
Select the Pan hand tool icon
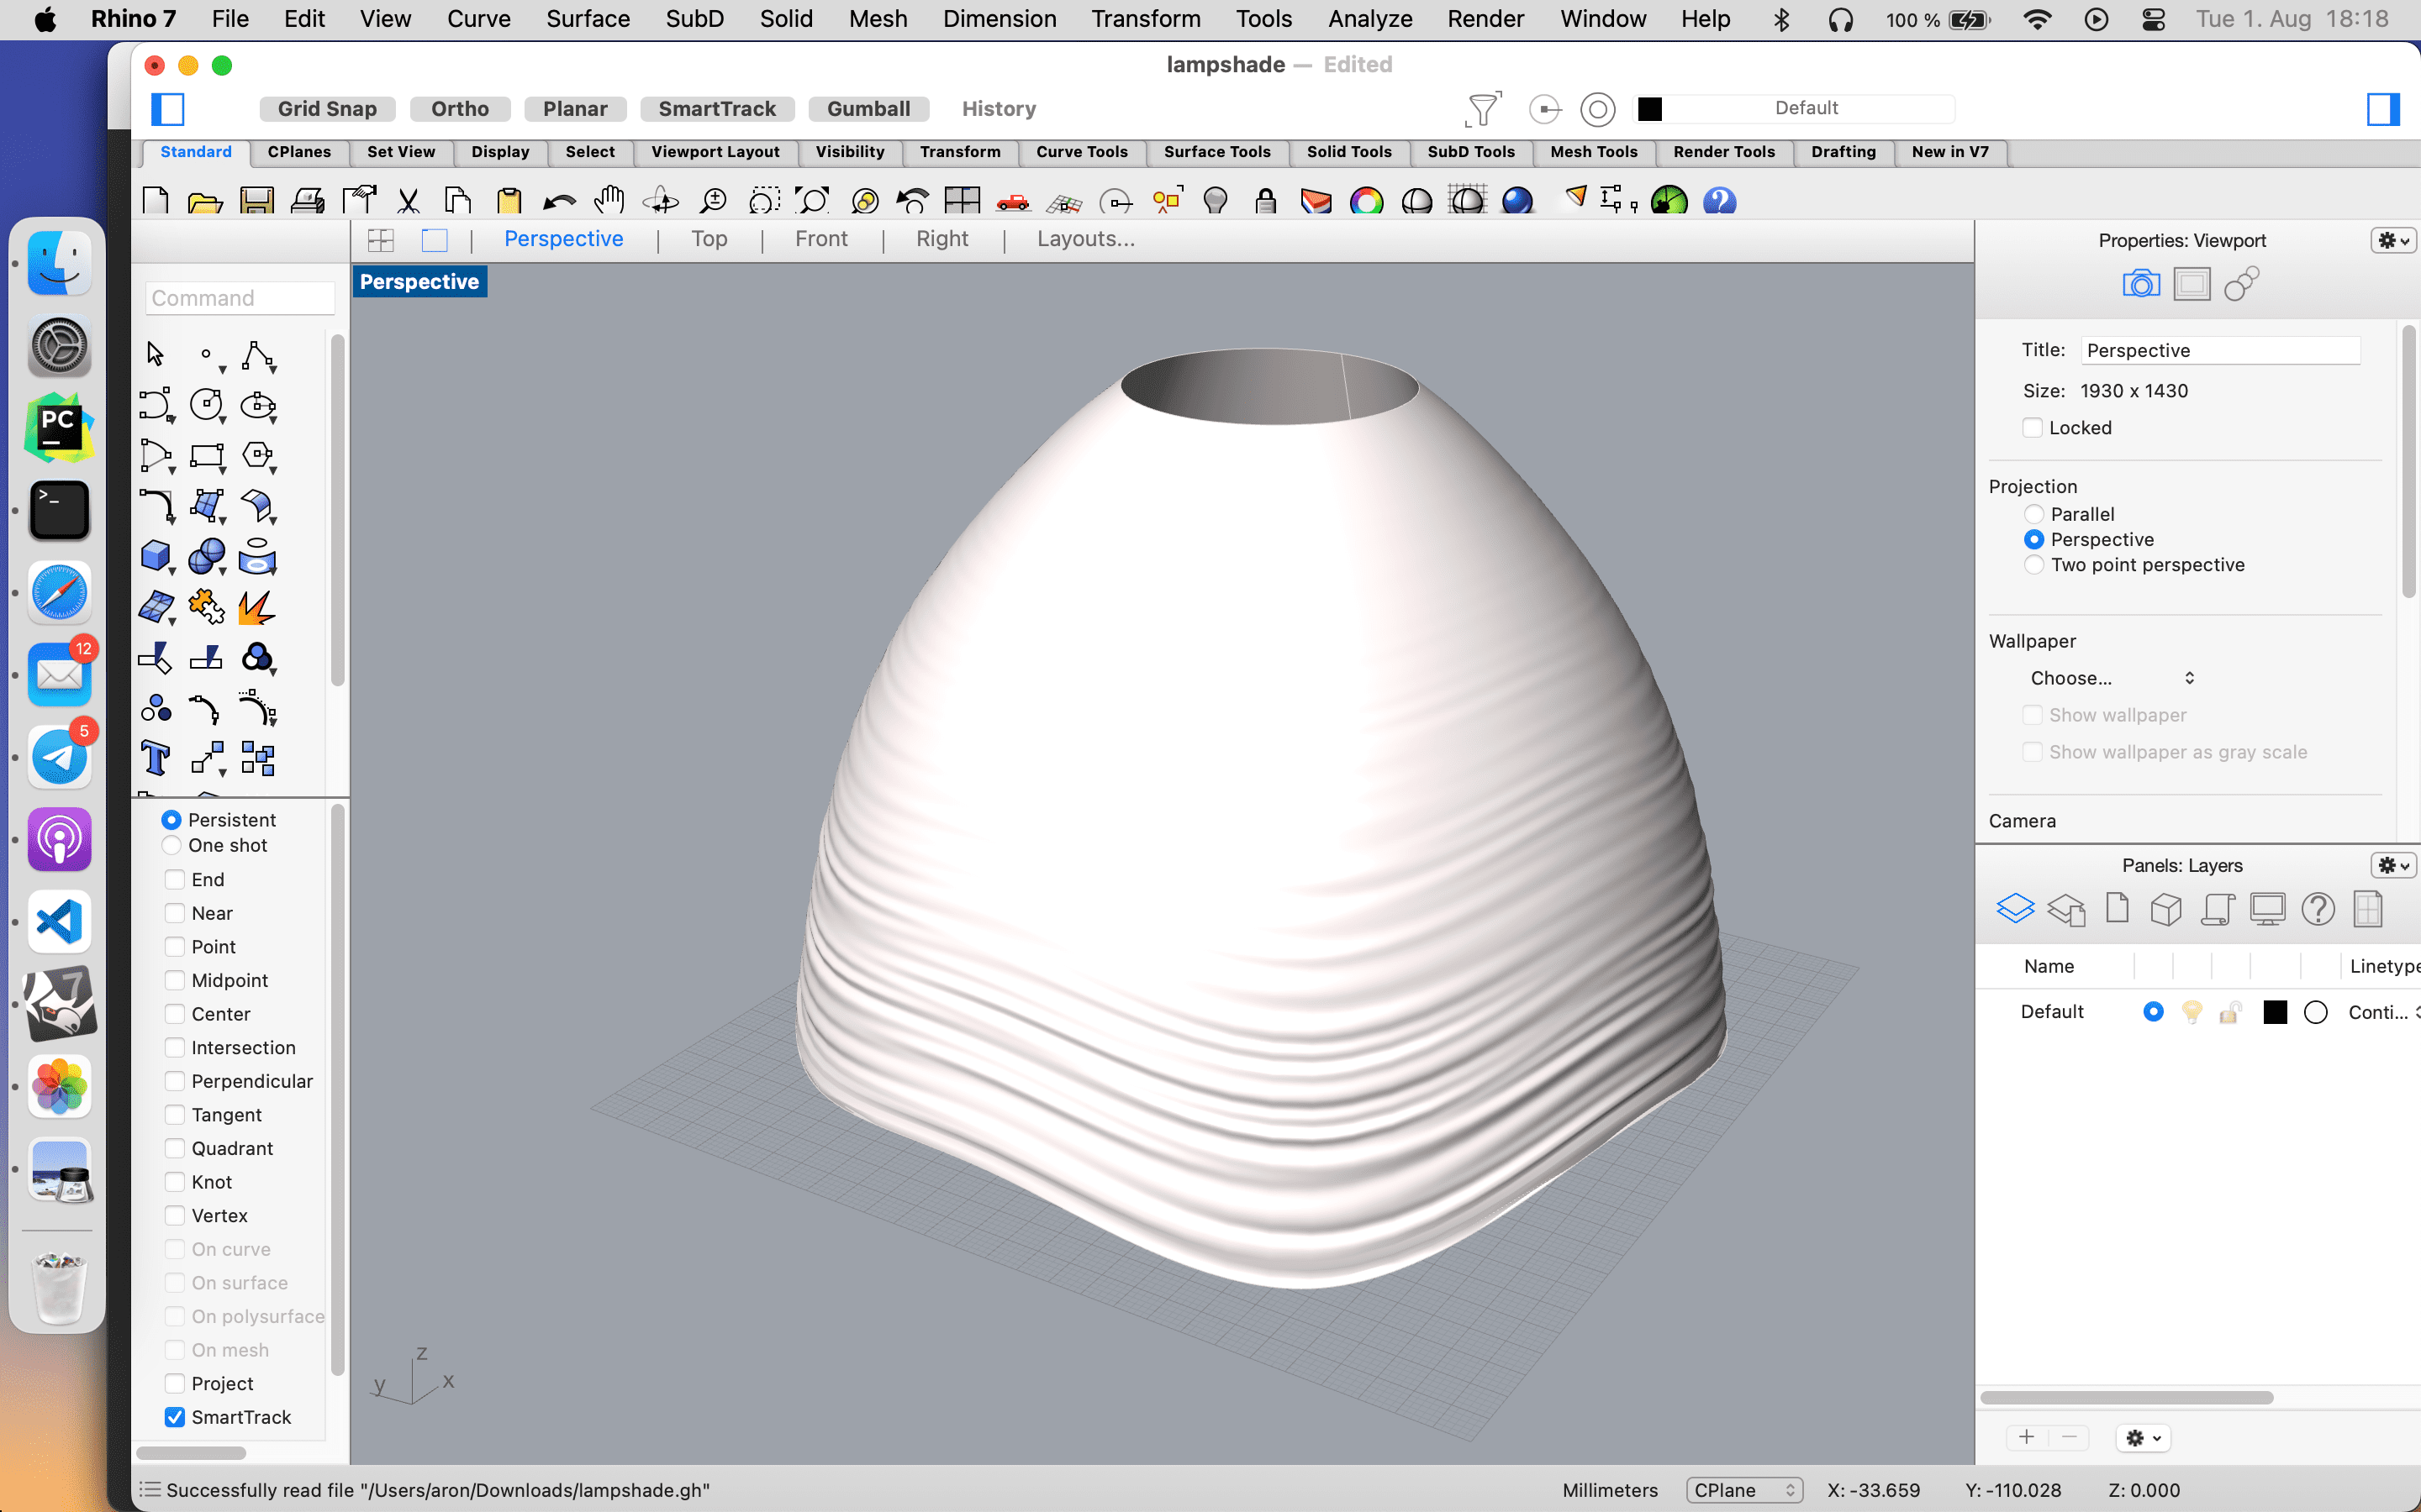tap(609, 201)
